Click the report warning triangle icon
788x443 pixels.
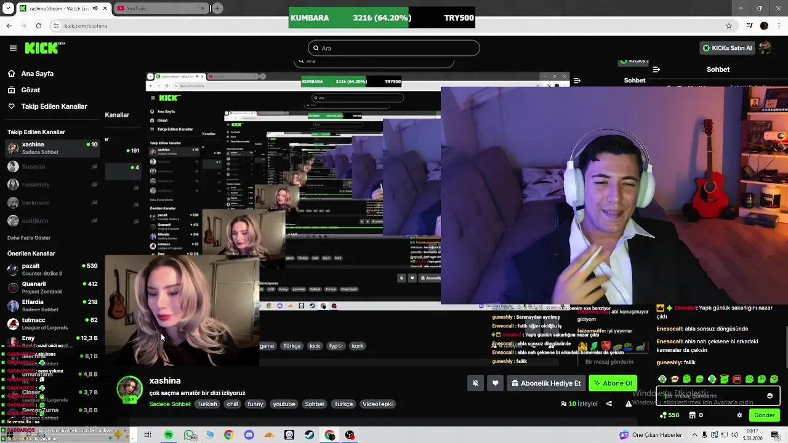629,404
